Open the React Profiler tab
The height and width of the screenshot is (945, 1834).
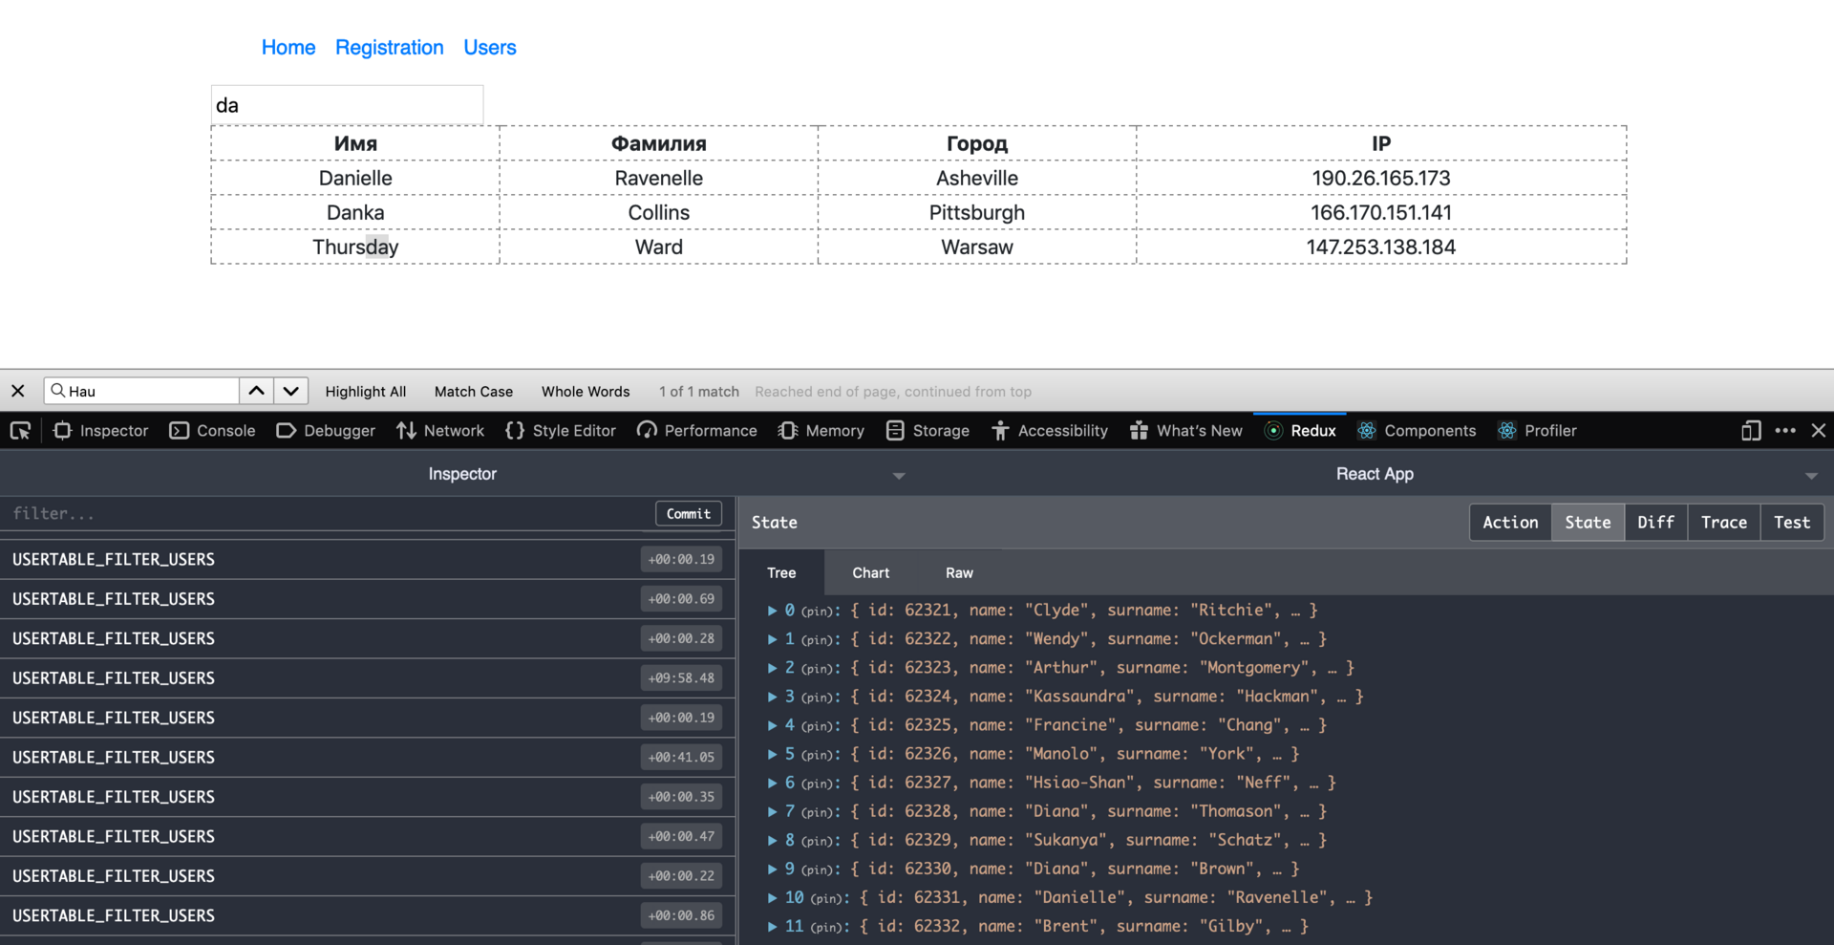coord(1538,431)
